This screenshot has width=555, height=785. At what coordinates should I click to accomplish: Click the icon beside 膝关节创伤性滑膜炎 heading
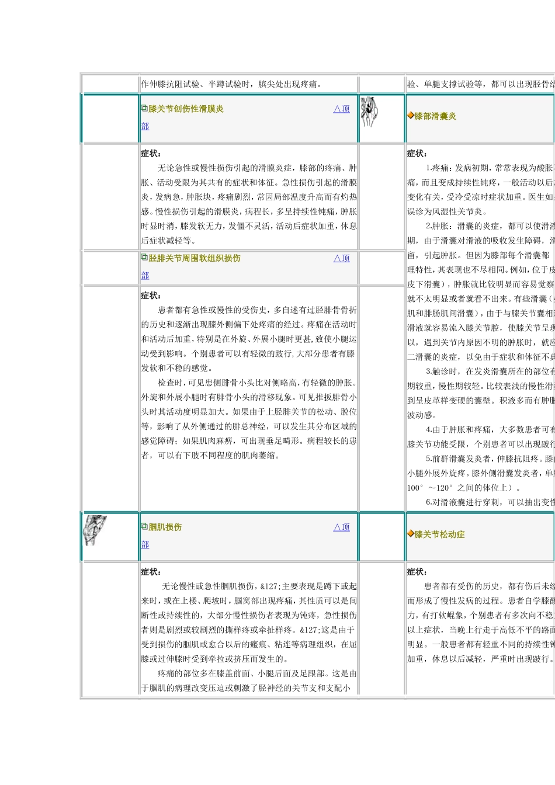coord(144,108)
